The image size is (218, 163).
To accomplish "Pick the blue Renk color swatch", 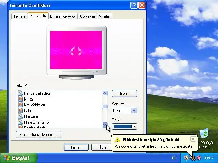I will [123, 126].
